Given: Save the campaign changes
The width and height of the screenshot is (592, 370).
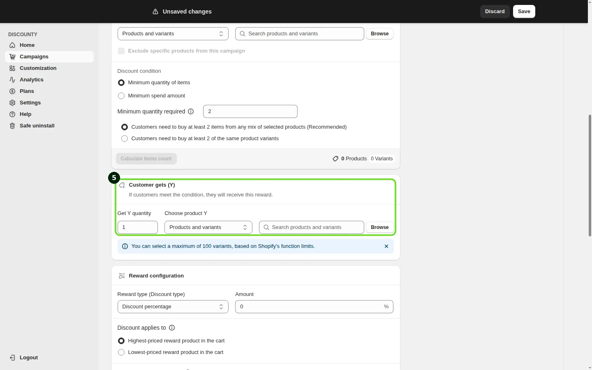Looking at the screenshot, I should 524,12.
